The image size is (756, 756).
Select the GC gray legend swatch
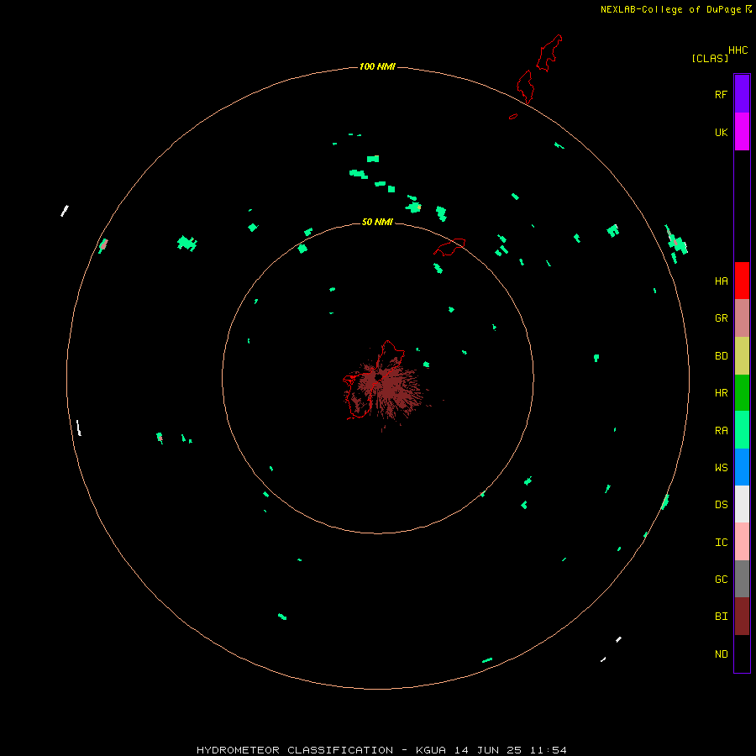[742, 579]
